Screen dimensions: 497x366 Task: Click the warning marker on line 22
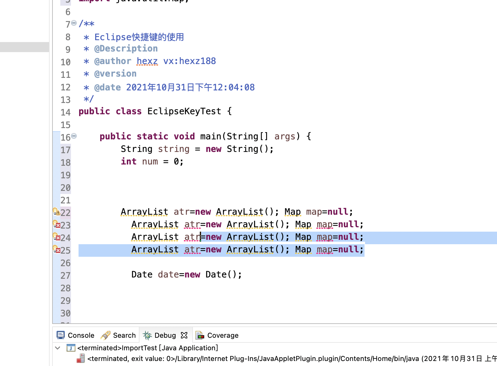click(56, 212)
